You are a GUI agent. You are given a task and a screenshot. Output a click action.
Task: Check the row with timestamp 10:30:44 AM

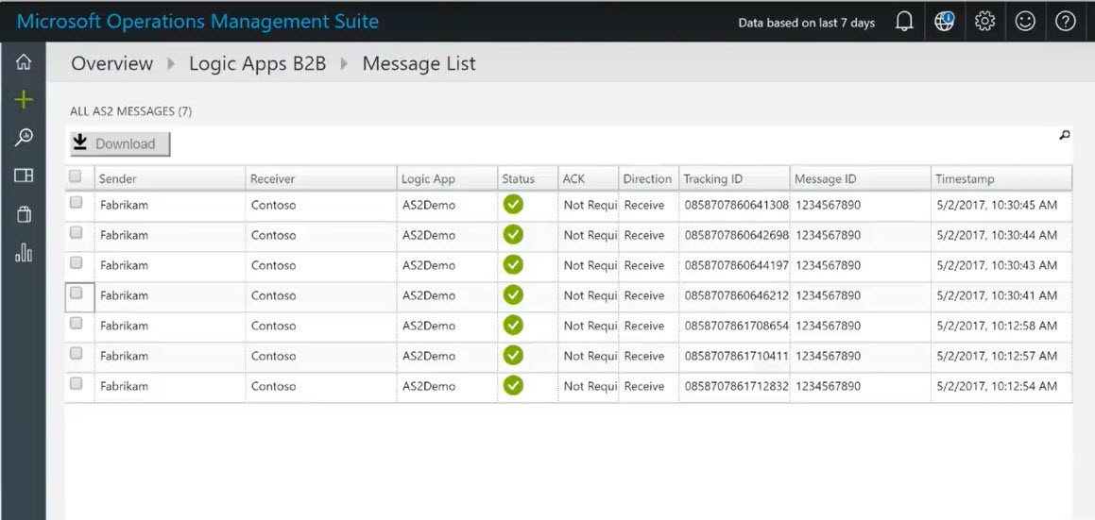coord(77,232)
